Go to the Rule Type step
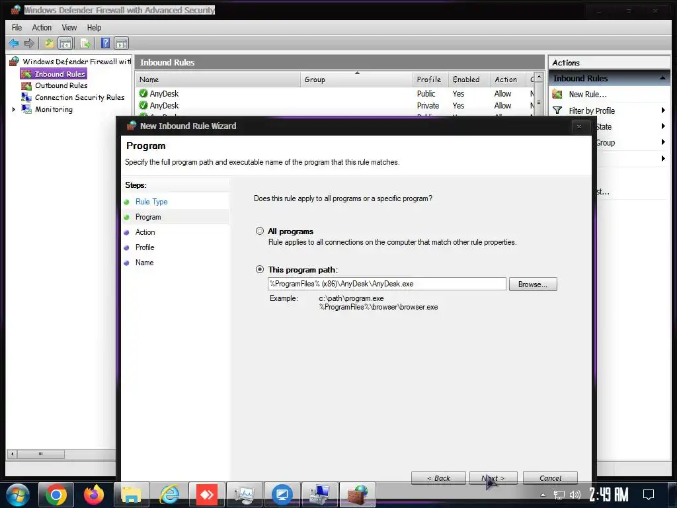Image resolution: width=677 pixels, height=508 pixels. point(151,202)
